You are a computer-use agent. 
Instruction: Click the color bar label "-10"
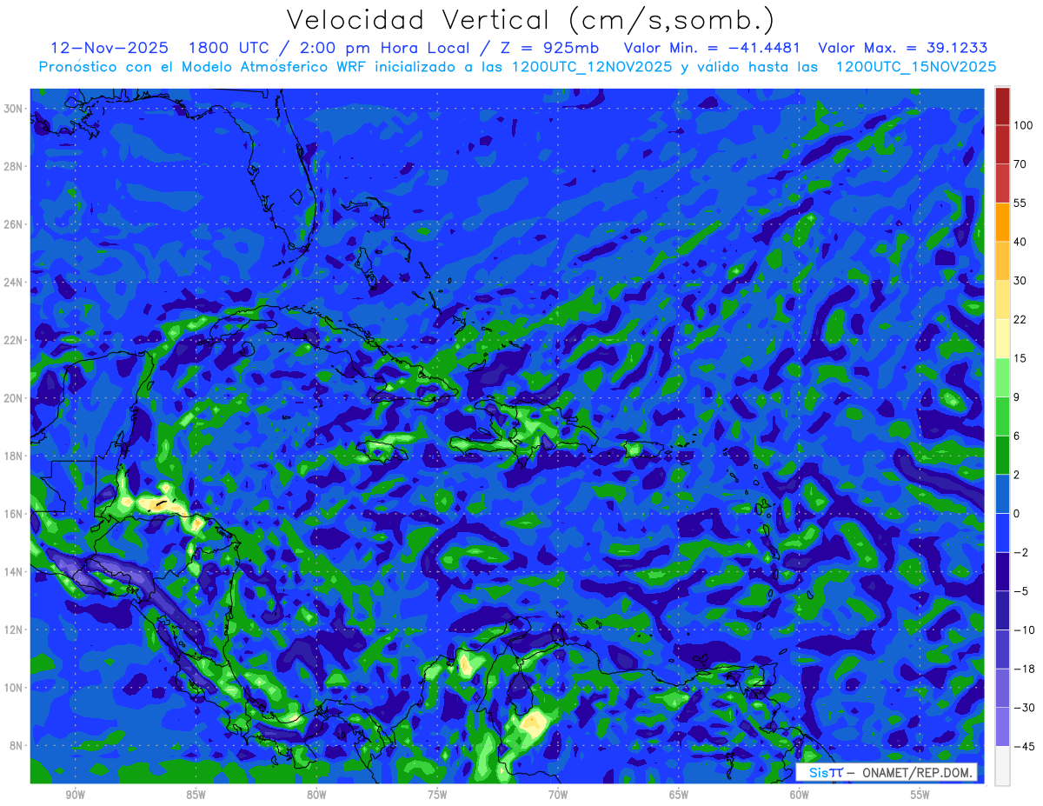tap(1023, 630)
